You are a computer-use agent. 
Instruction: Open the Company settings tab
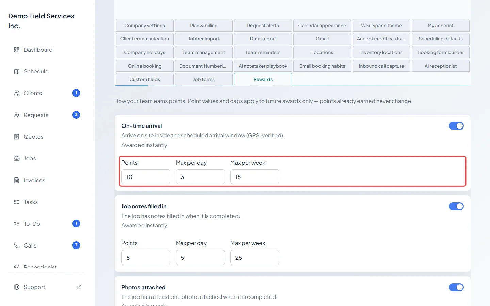click(145, 26)
